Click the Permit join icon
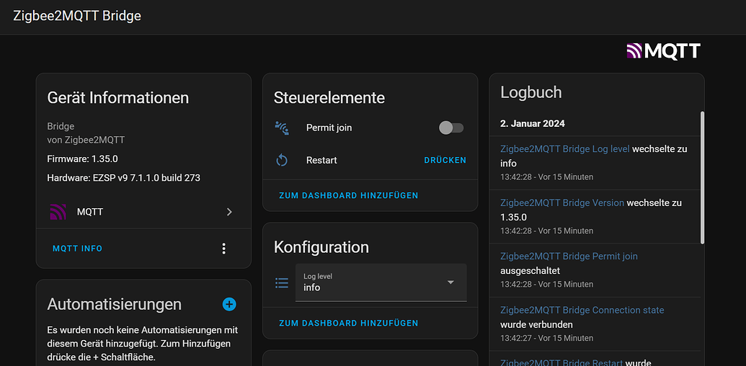The image size is (746, 366). [282, 128]
